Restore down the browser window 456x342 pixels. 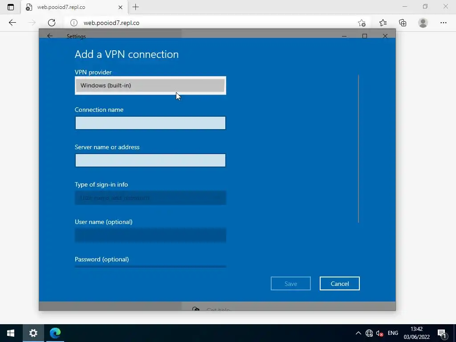(425, 6)
